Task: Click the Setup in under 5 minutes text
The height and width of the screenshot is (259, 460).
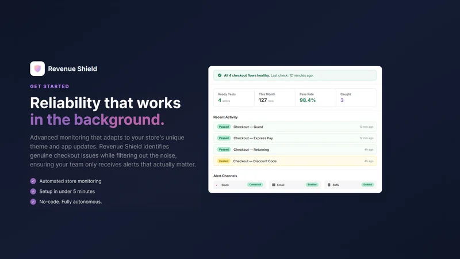Action: click(67, 192)
